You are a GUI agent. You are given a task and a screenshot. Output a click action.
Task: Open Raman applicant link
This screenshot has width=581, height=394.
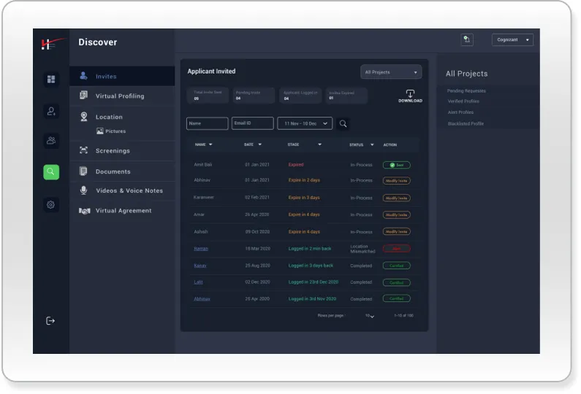tap(201, 249)
